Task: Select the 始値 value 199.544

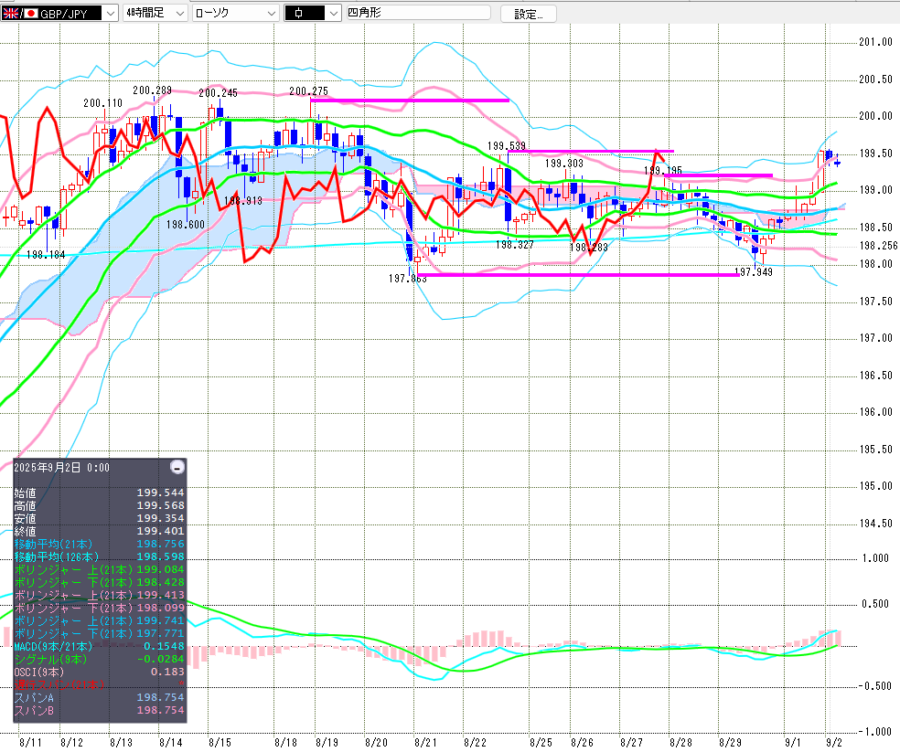Action: click(160, 493)
